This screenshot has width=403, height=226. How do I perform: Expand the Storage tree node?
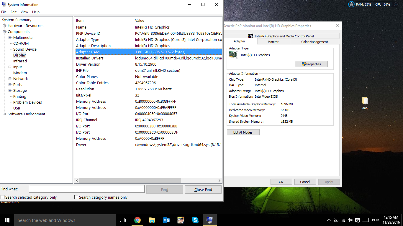pos(10,91)
